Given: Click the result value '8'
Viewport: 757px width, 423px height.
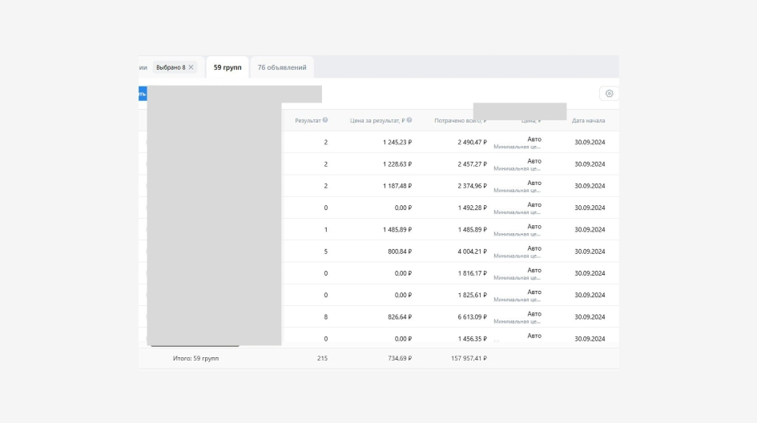Looking at the screenshot, I should [326, 316].
